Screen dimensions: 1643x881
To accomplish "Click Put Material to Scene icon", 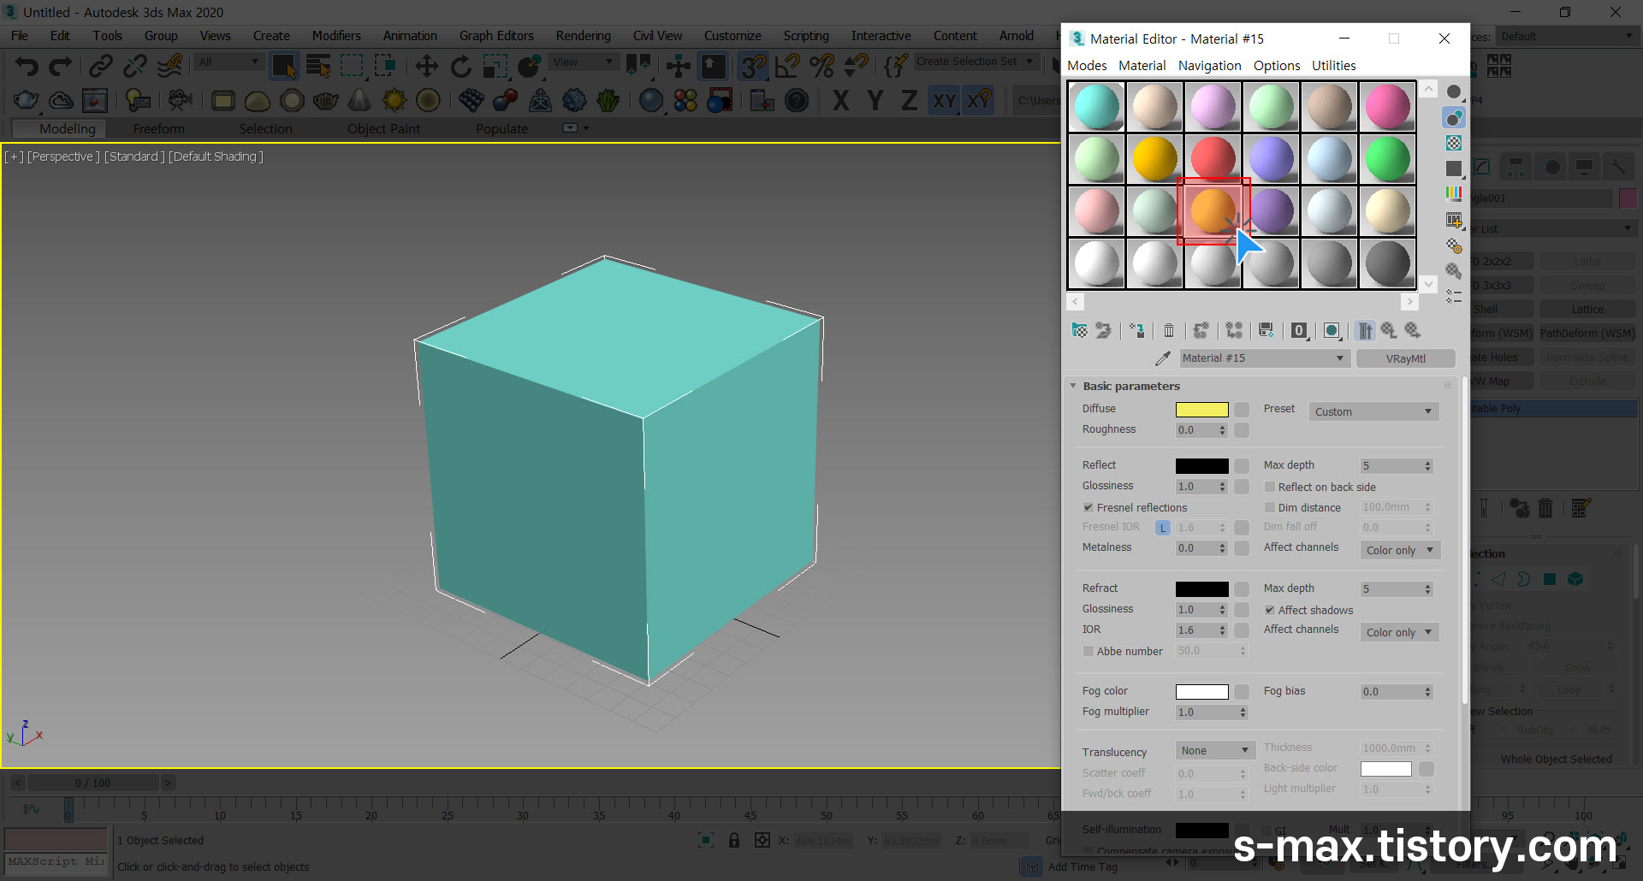I will pos(1103,330).
